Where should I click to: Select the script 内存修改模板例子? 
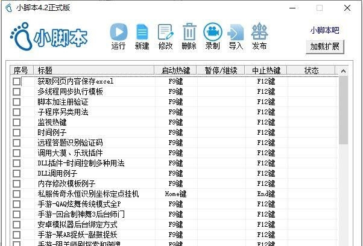(66, 183)
